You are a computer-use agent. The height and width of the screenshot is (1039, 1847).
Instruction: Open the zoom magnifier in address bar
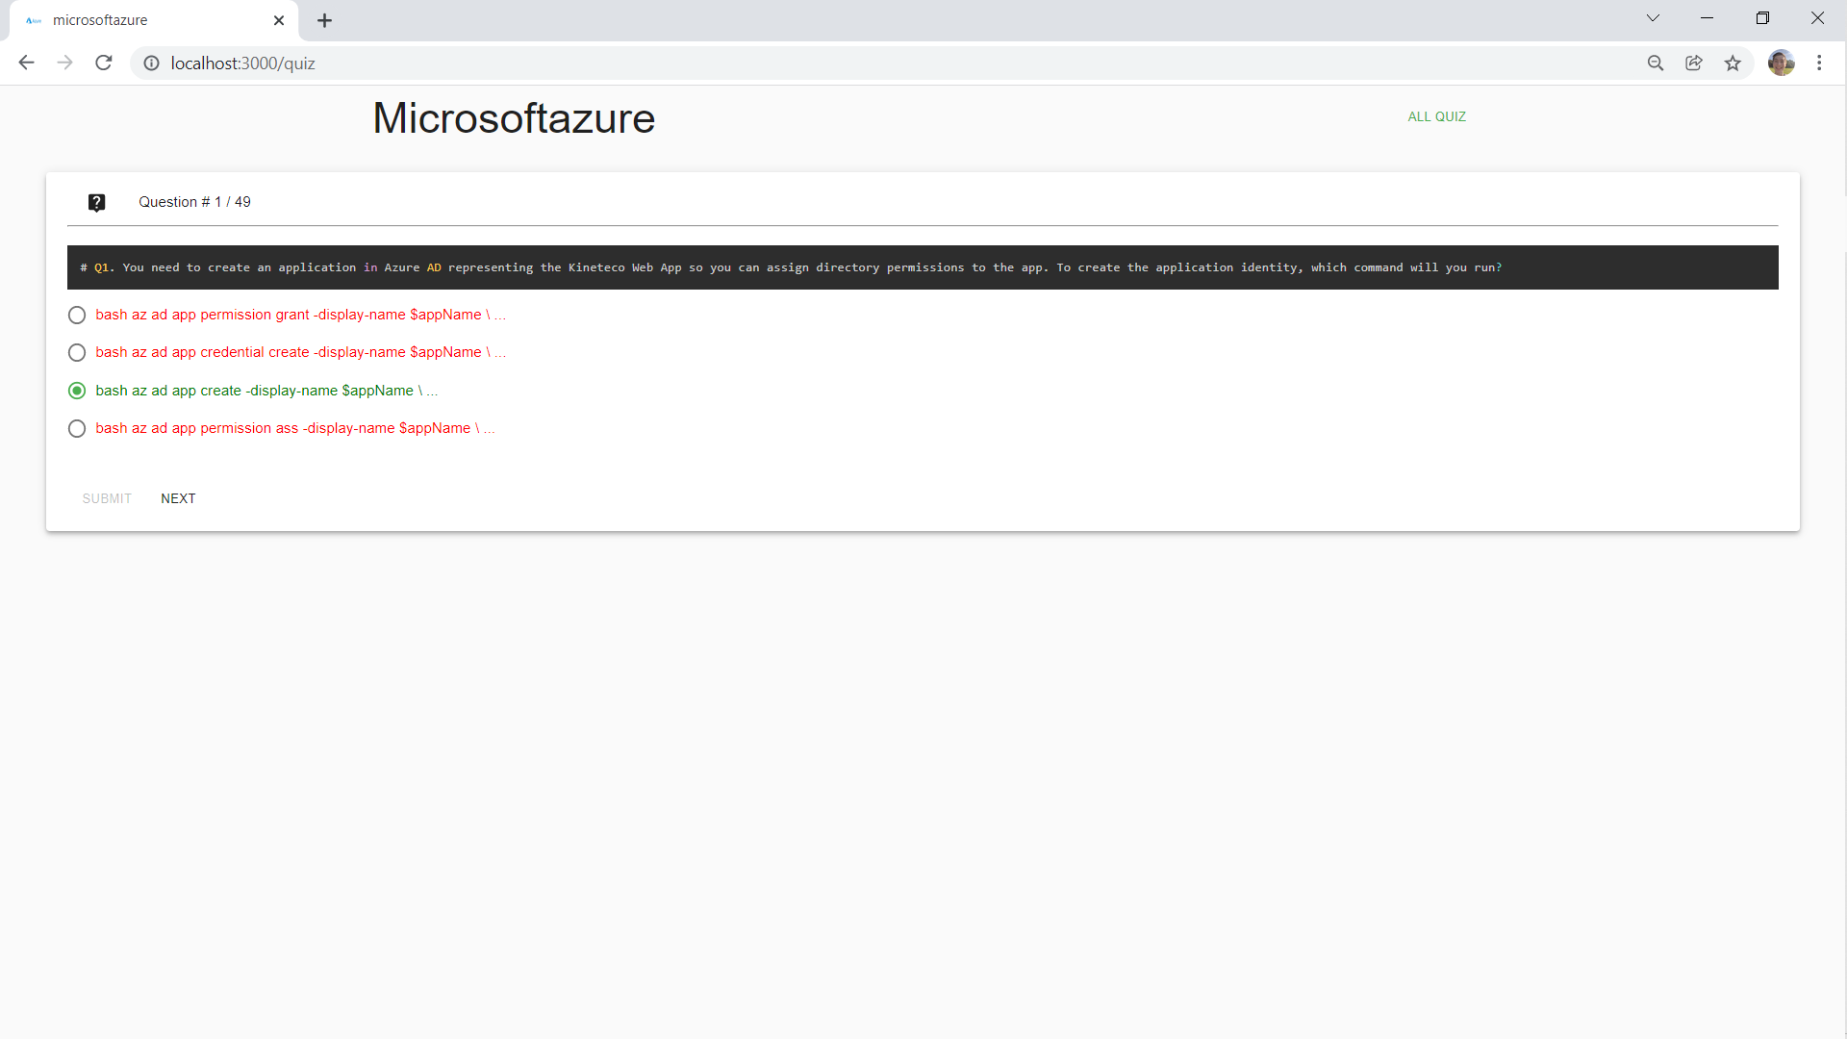1655,63
